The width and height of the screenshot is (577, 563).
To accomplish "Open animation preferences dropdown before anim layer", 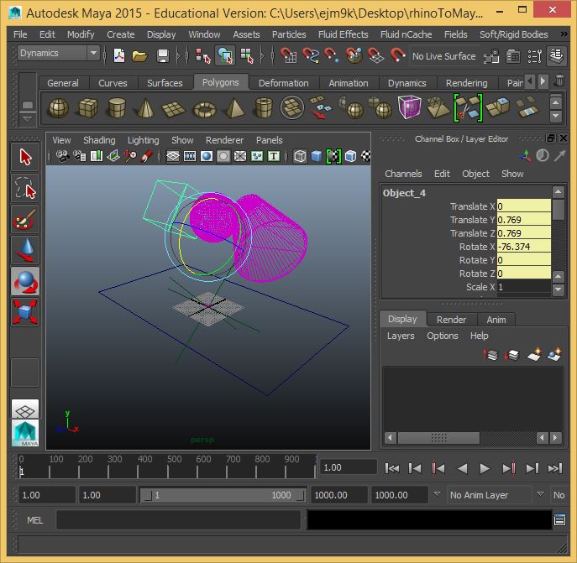I will click(x=437, y=494).
